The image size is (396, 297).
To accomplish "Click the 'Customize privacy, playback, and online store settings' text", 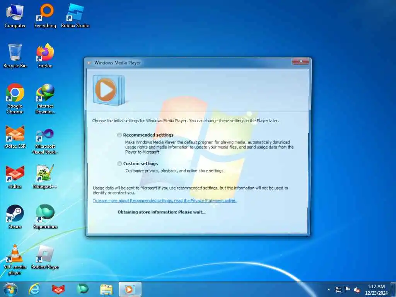I will click(175, 171).
